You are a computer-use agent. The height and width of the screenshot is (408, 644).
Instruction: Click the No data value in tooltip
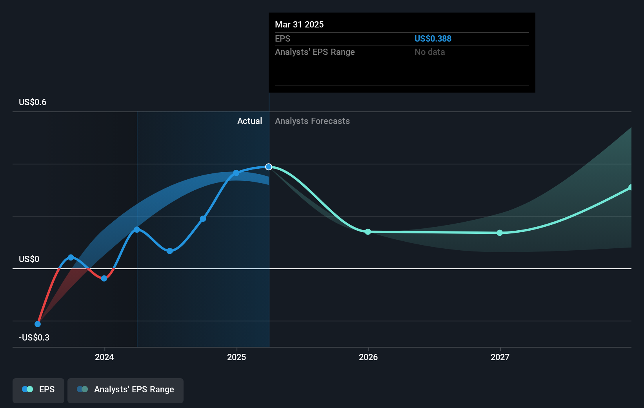pyautogui.click(x=430, y=52)
